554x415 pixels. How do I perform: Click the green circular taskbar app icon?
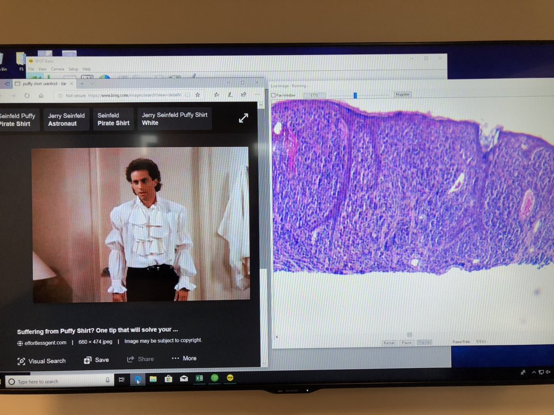[214, 378]
